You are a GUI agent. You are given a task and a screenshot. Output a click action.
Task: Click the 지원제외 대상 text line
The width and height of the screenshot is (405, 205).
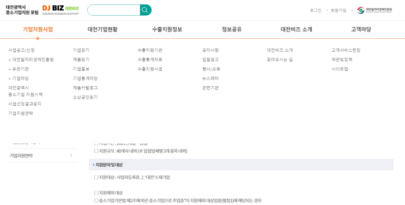pyautogui.click(x=108, y=193)
